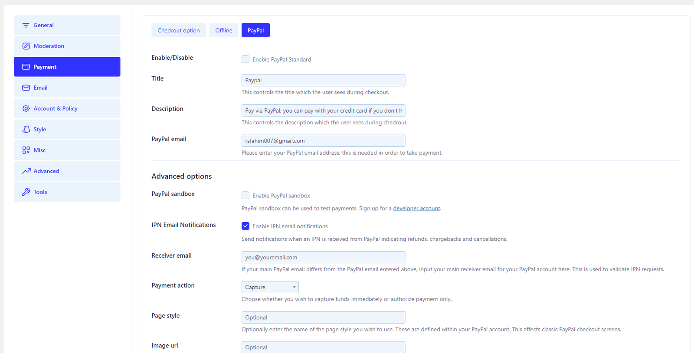
Task: Open Advanced settings section
Action: pos(67,171)
